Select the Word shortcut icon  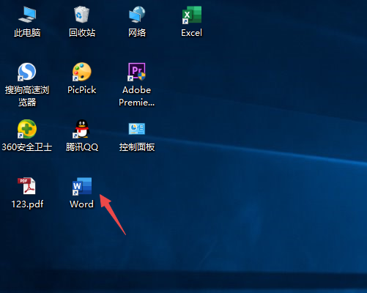click(x=82, y=186)
